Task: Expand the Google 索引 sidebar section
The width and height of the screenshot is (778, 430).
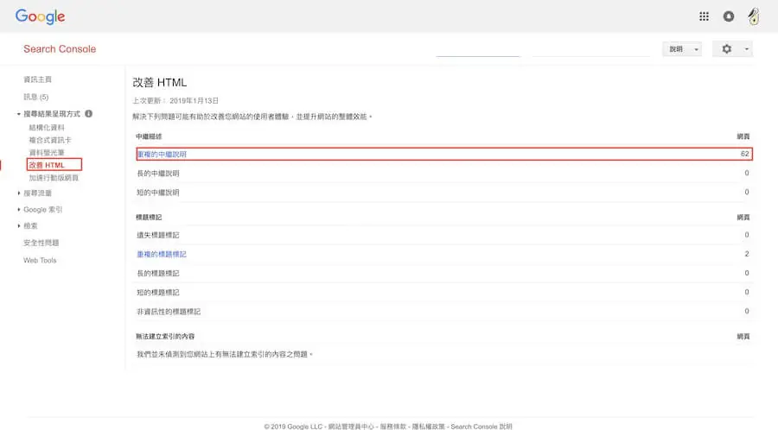Action: 19,210
